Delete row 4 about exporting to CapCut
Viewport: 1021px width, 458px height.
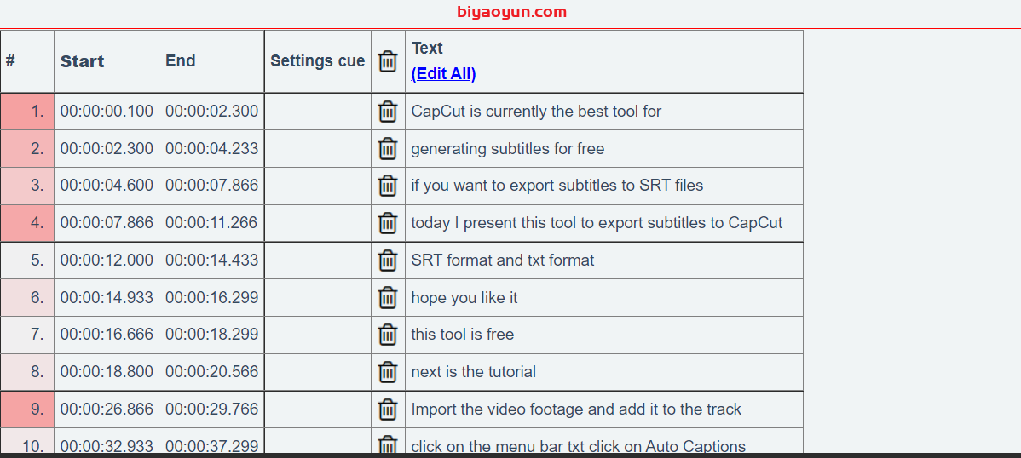(x=388, y=223)
